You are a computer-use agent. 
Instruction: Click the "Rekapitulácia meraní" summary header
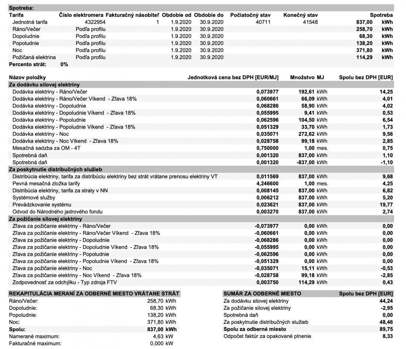pos(94,294)
